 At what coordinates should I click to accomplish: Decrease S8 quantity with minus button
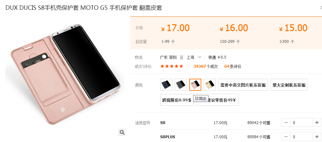tap(286, 122)
